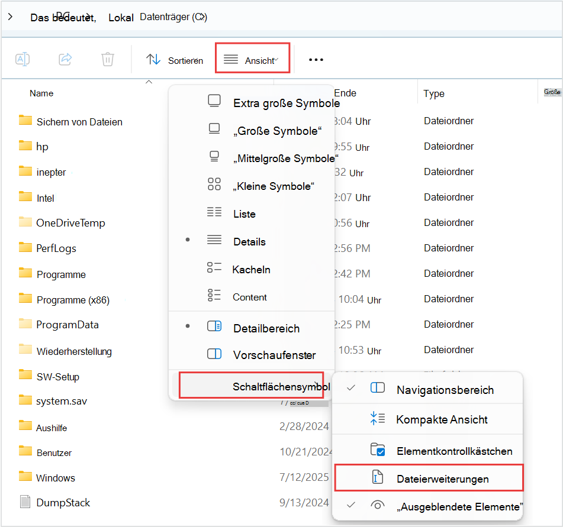
Task: Toggle Elementkontrollkästchen option
Action: pyautogui.click(x=427, y=451)
